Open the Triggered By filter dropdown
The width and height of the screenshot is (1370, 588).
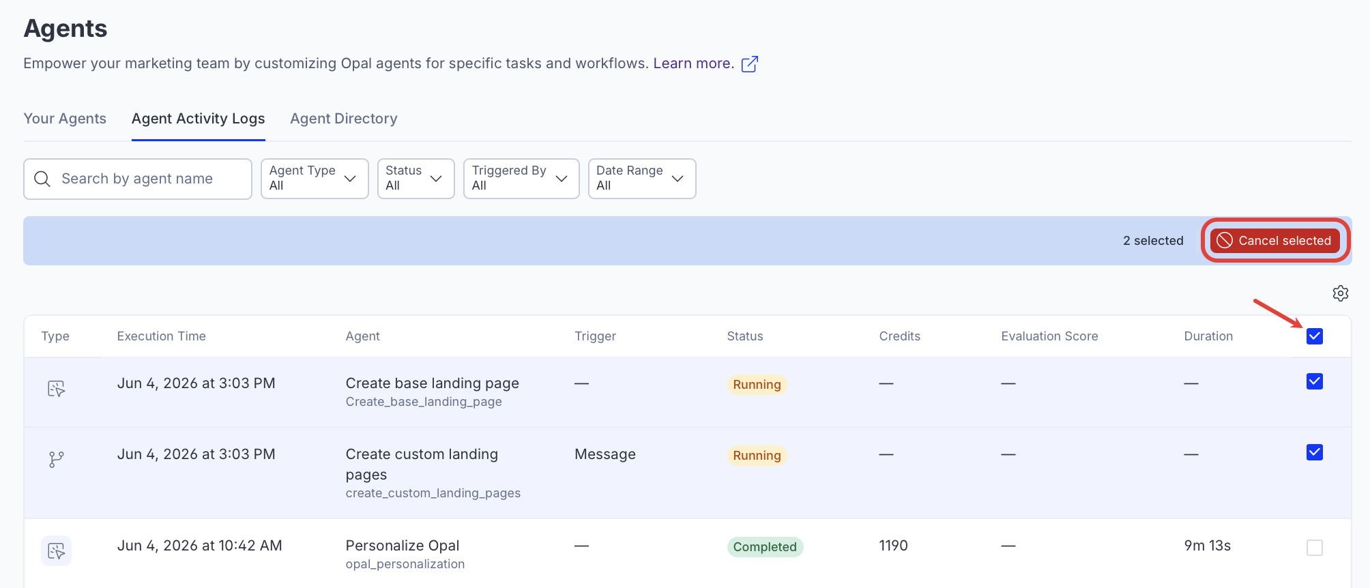pos(521,179)
